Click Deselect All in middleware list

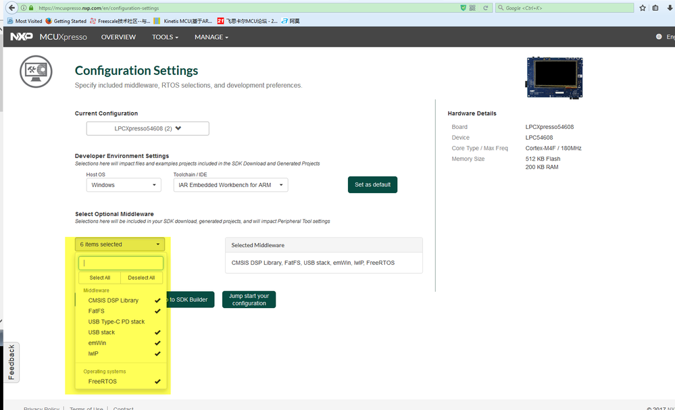pos(141,278)
